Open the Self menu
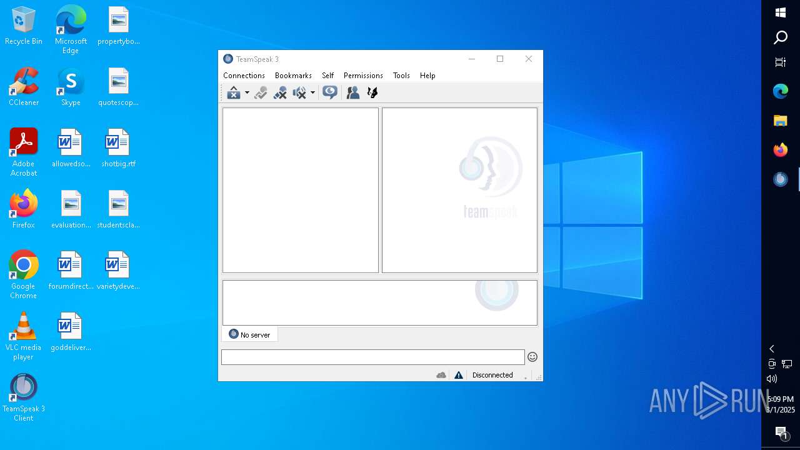 327,76
